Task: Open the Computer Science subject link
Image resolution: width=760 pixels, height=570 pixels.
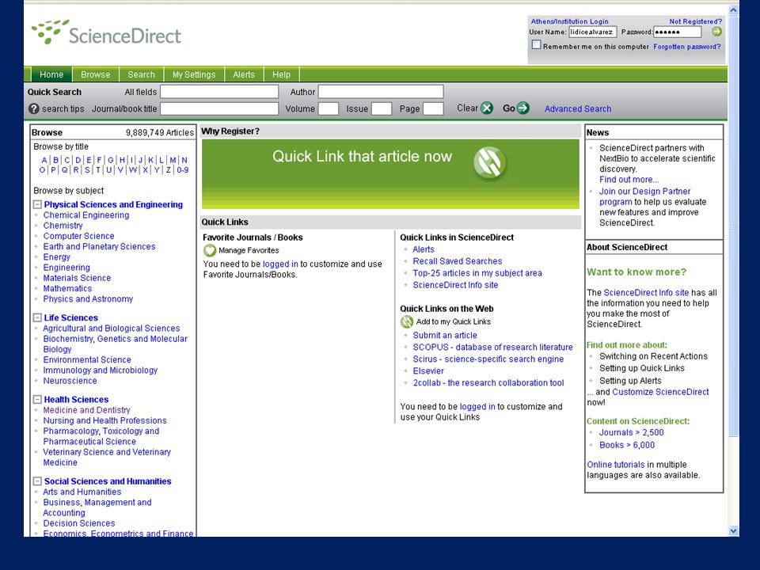Action: [78, 236]
